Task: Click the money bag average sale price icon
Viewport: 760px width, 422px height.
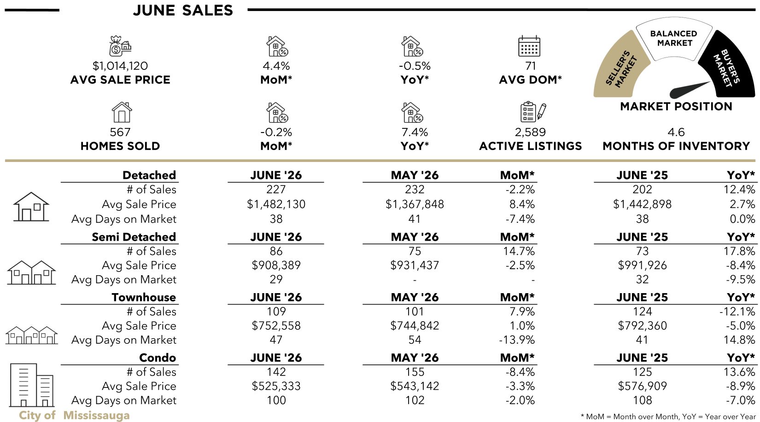Action: pyautogui.click(x=120, y=46)
